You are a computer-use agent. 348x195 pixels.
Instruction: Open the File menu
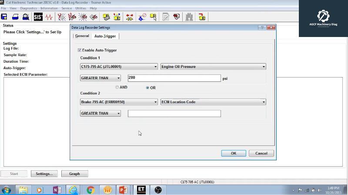click(x=3, y=8)
